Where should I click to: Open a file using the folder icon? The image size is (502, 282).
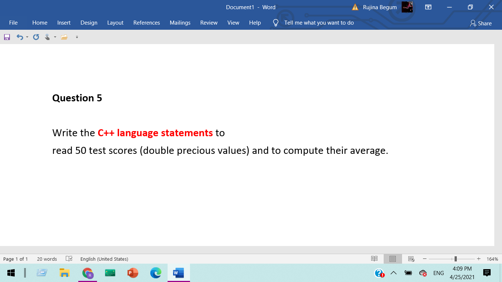65,37
